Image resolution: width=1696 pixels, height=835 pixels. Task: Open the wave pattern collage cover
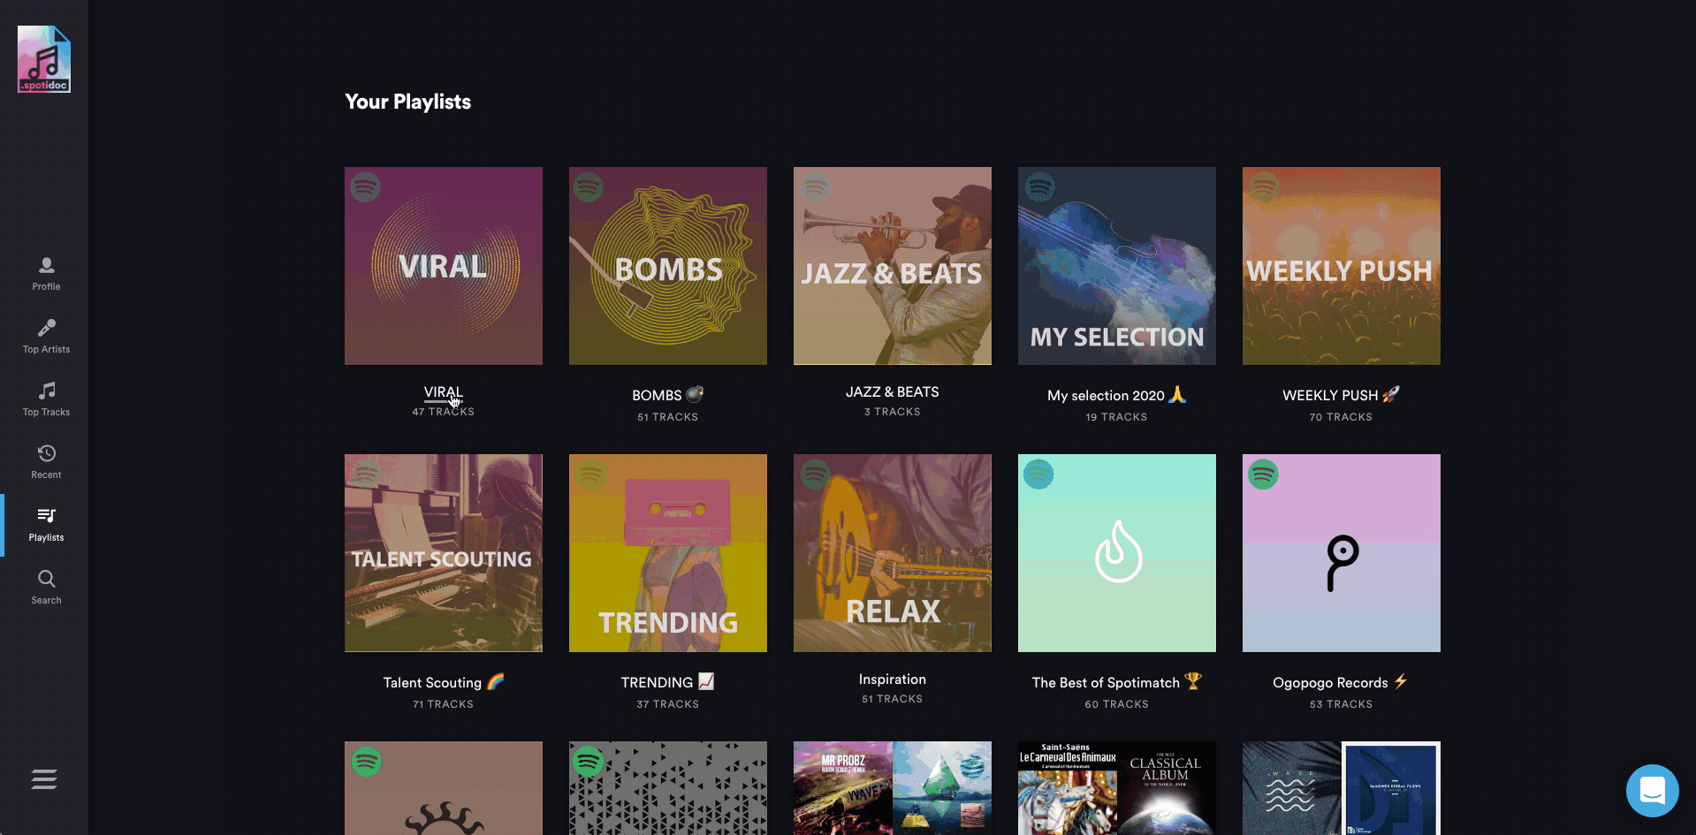[1342, 788]
